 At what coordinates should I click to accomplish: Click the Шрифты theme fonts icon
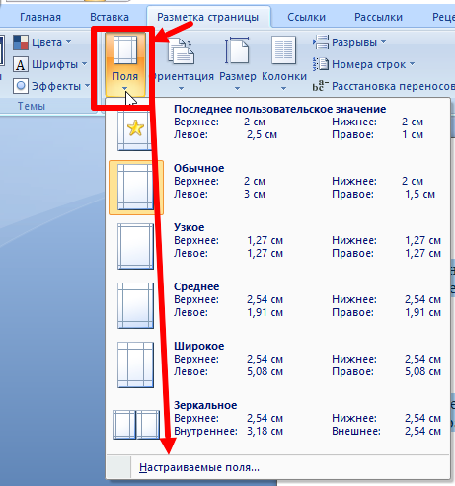click(21, 64)
